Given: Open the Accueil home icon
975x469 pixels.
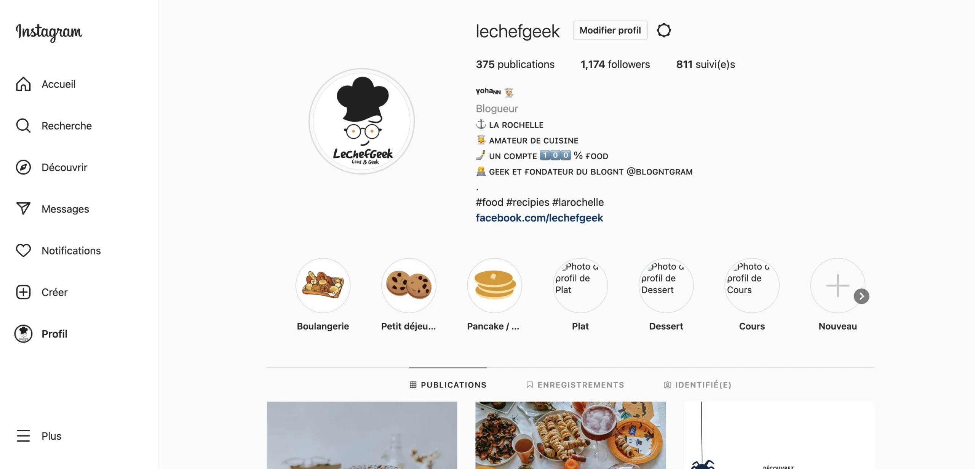Looking at the screenshot, I should 23,84.
